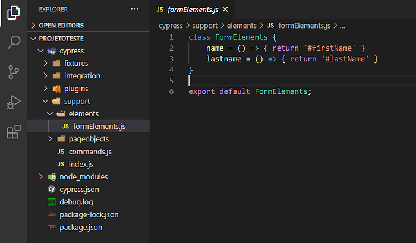
Task: Click the Cypress icon beside cypress.json
Action: [x=52, y=189]
